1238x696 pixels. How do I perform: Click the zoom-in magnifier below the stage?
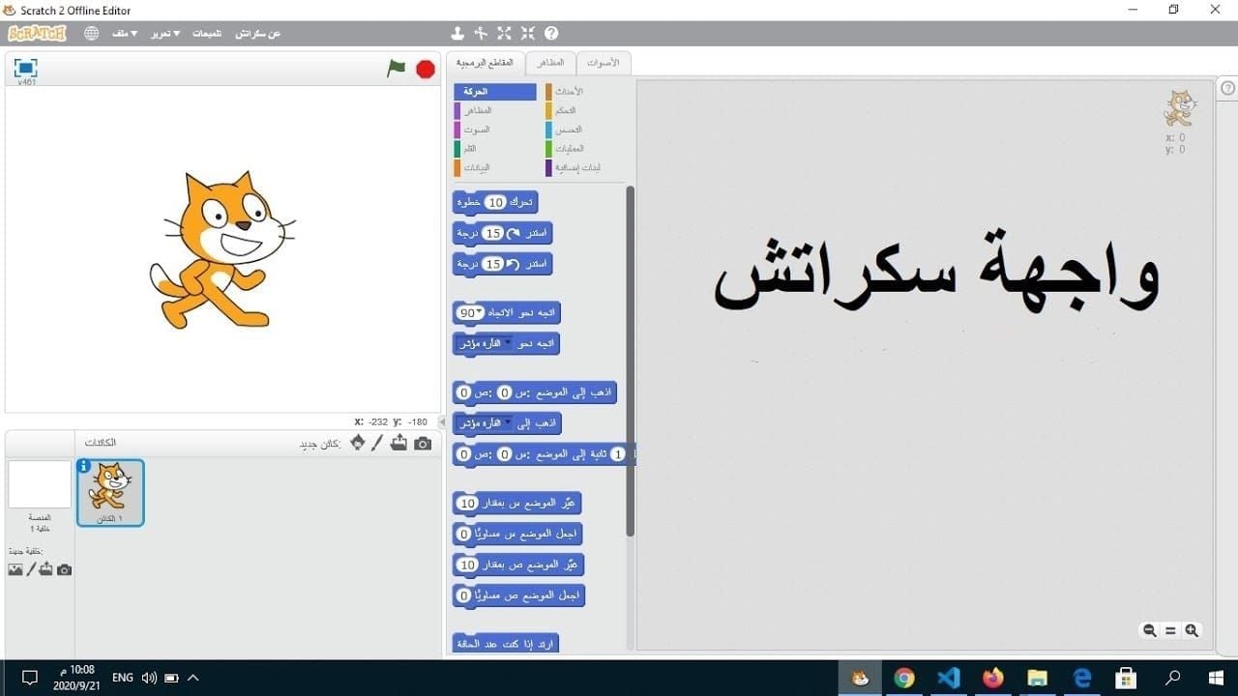coord(1192,630)
